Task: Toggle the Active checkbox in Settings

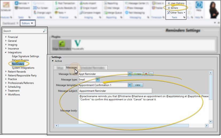Action: pyautogui.click(x=53, y=61)
